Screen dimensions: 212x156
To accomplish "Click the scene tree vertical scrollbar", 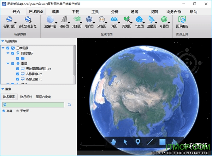I will (x=74, y=60).
